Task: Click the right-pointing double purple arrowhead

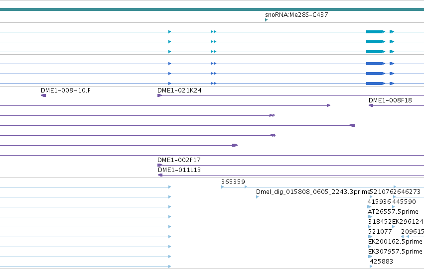Action: tap(273, 115)
